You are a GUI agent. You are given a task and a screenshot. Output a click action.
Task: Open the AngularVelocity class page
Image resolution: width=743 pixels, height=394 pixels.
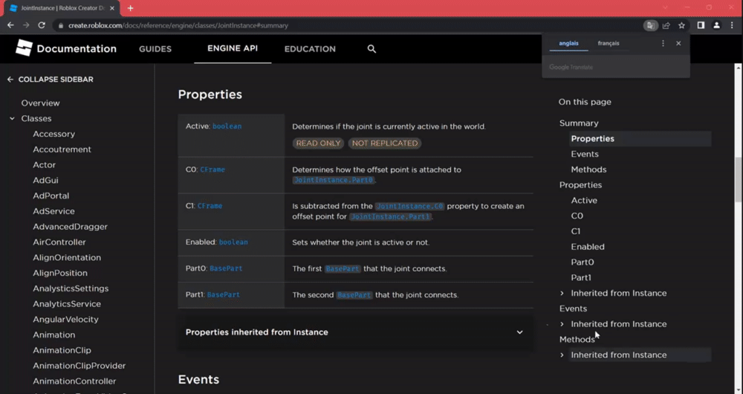point(66,320)
